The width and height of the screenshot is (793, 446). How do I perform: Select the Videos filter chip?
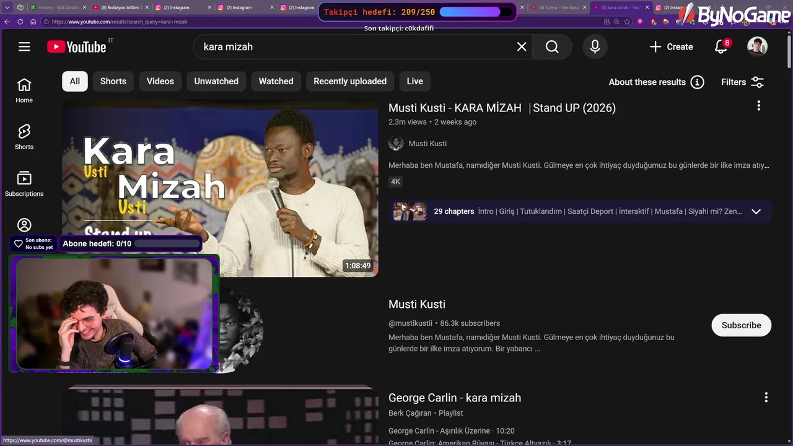coord(160,81)
